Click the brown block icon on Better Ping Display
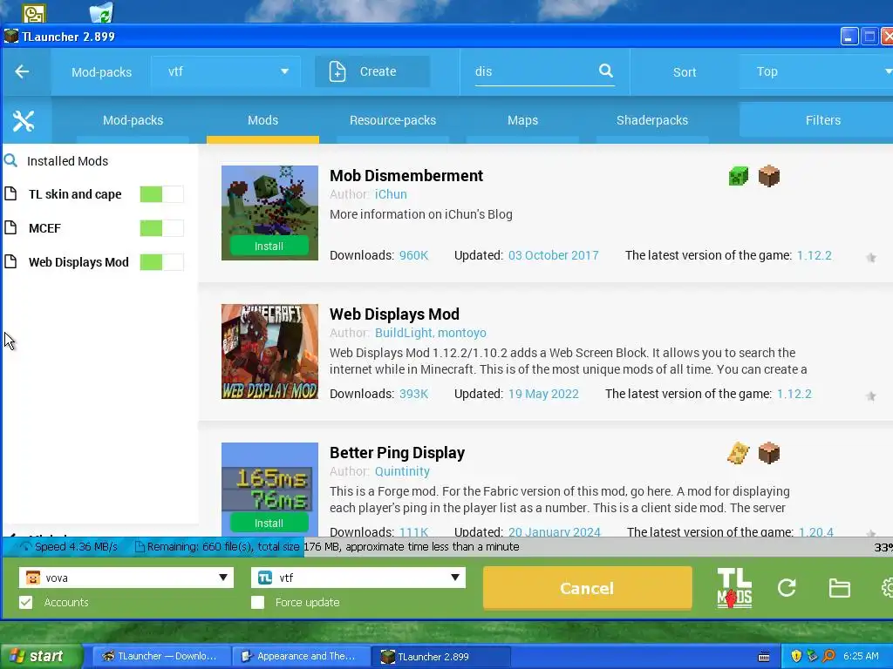The height and width of the screenshot is (669, 893). pyautogui.click(x=769, y=453)
